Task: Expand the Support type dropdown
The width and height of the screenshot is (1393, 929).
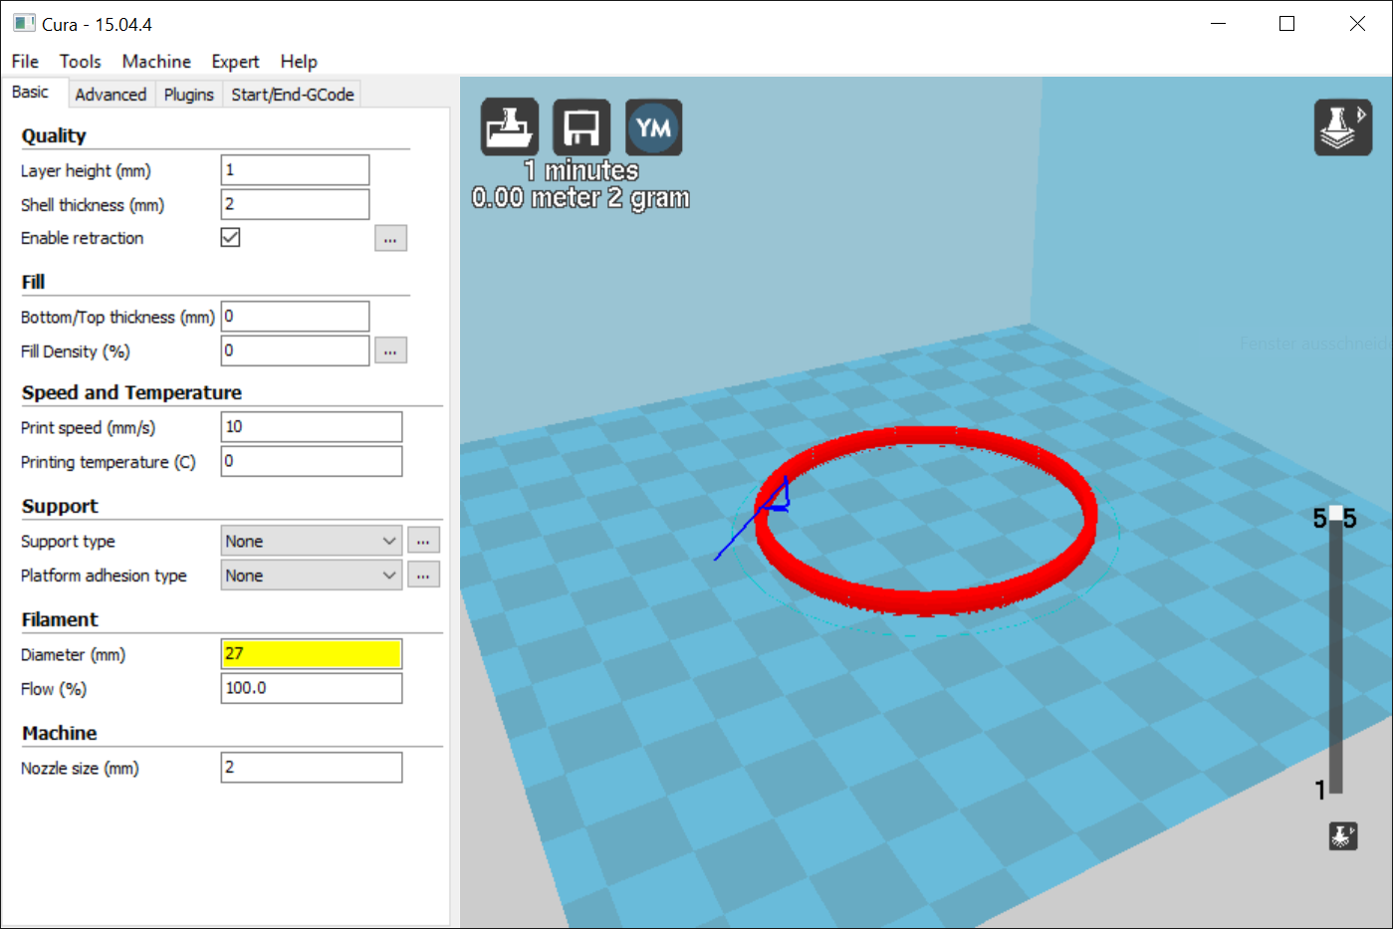Action: (311, 541)
